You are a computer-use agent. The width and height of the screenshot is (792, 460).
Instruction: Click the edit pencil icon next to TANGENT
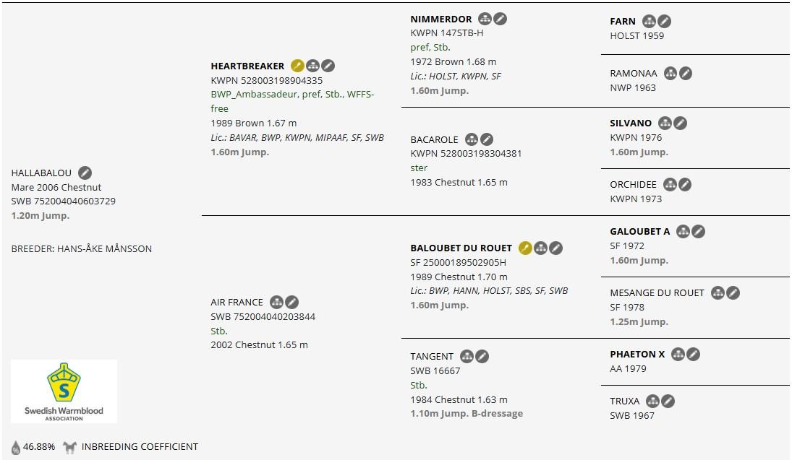coord(482,357)
